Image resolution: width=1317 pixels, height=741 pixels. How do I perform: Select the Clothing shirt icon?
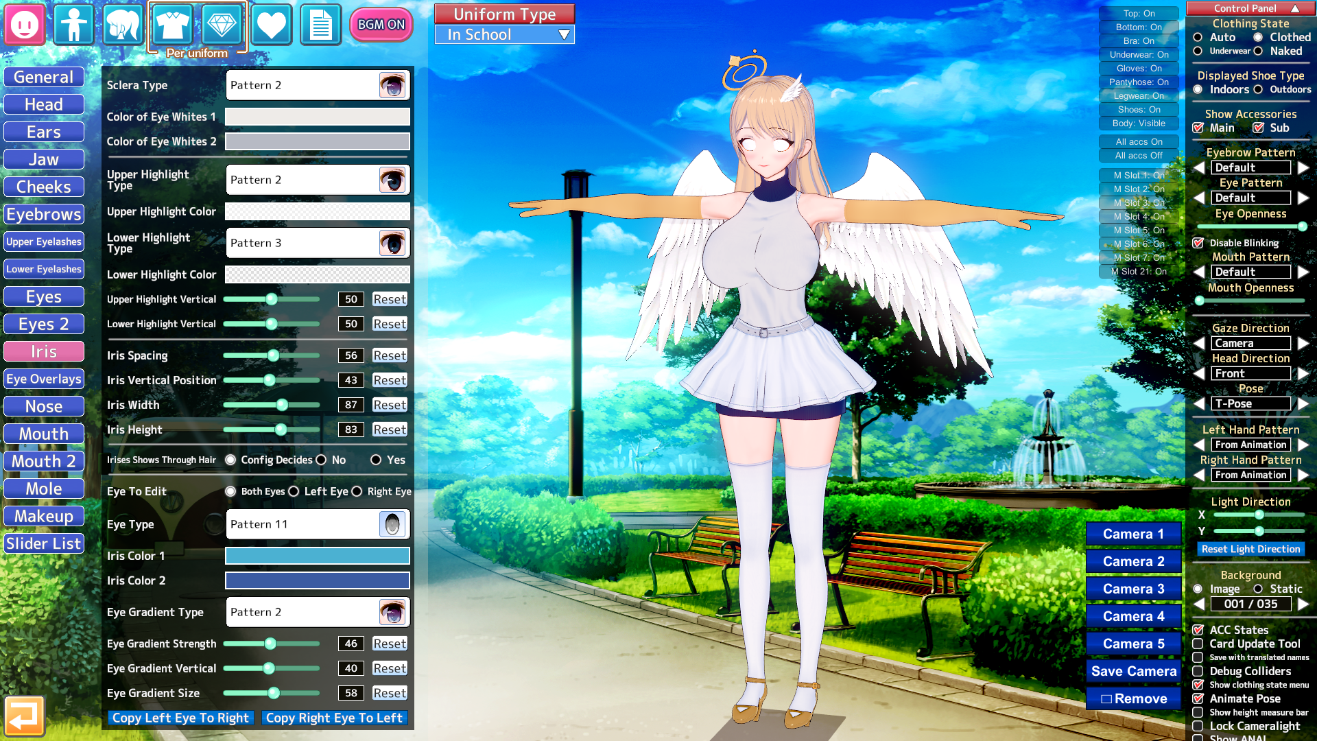click(x=171, y=25)
